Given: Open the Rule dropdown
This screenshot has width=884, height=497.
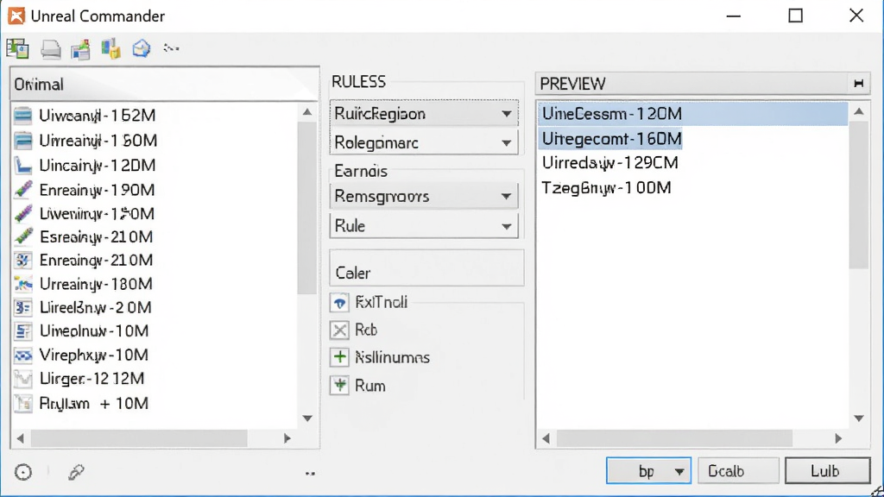Looking at the screenshot, I should tap(424, 226).
